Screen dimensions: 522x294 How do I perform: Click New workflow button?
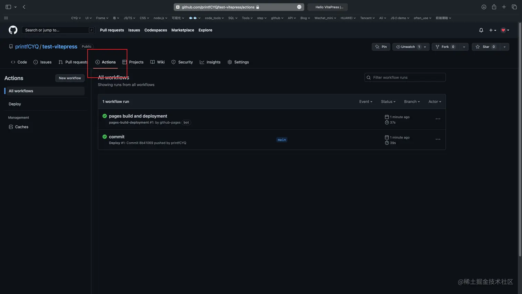tap(70, 78)
